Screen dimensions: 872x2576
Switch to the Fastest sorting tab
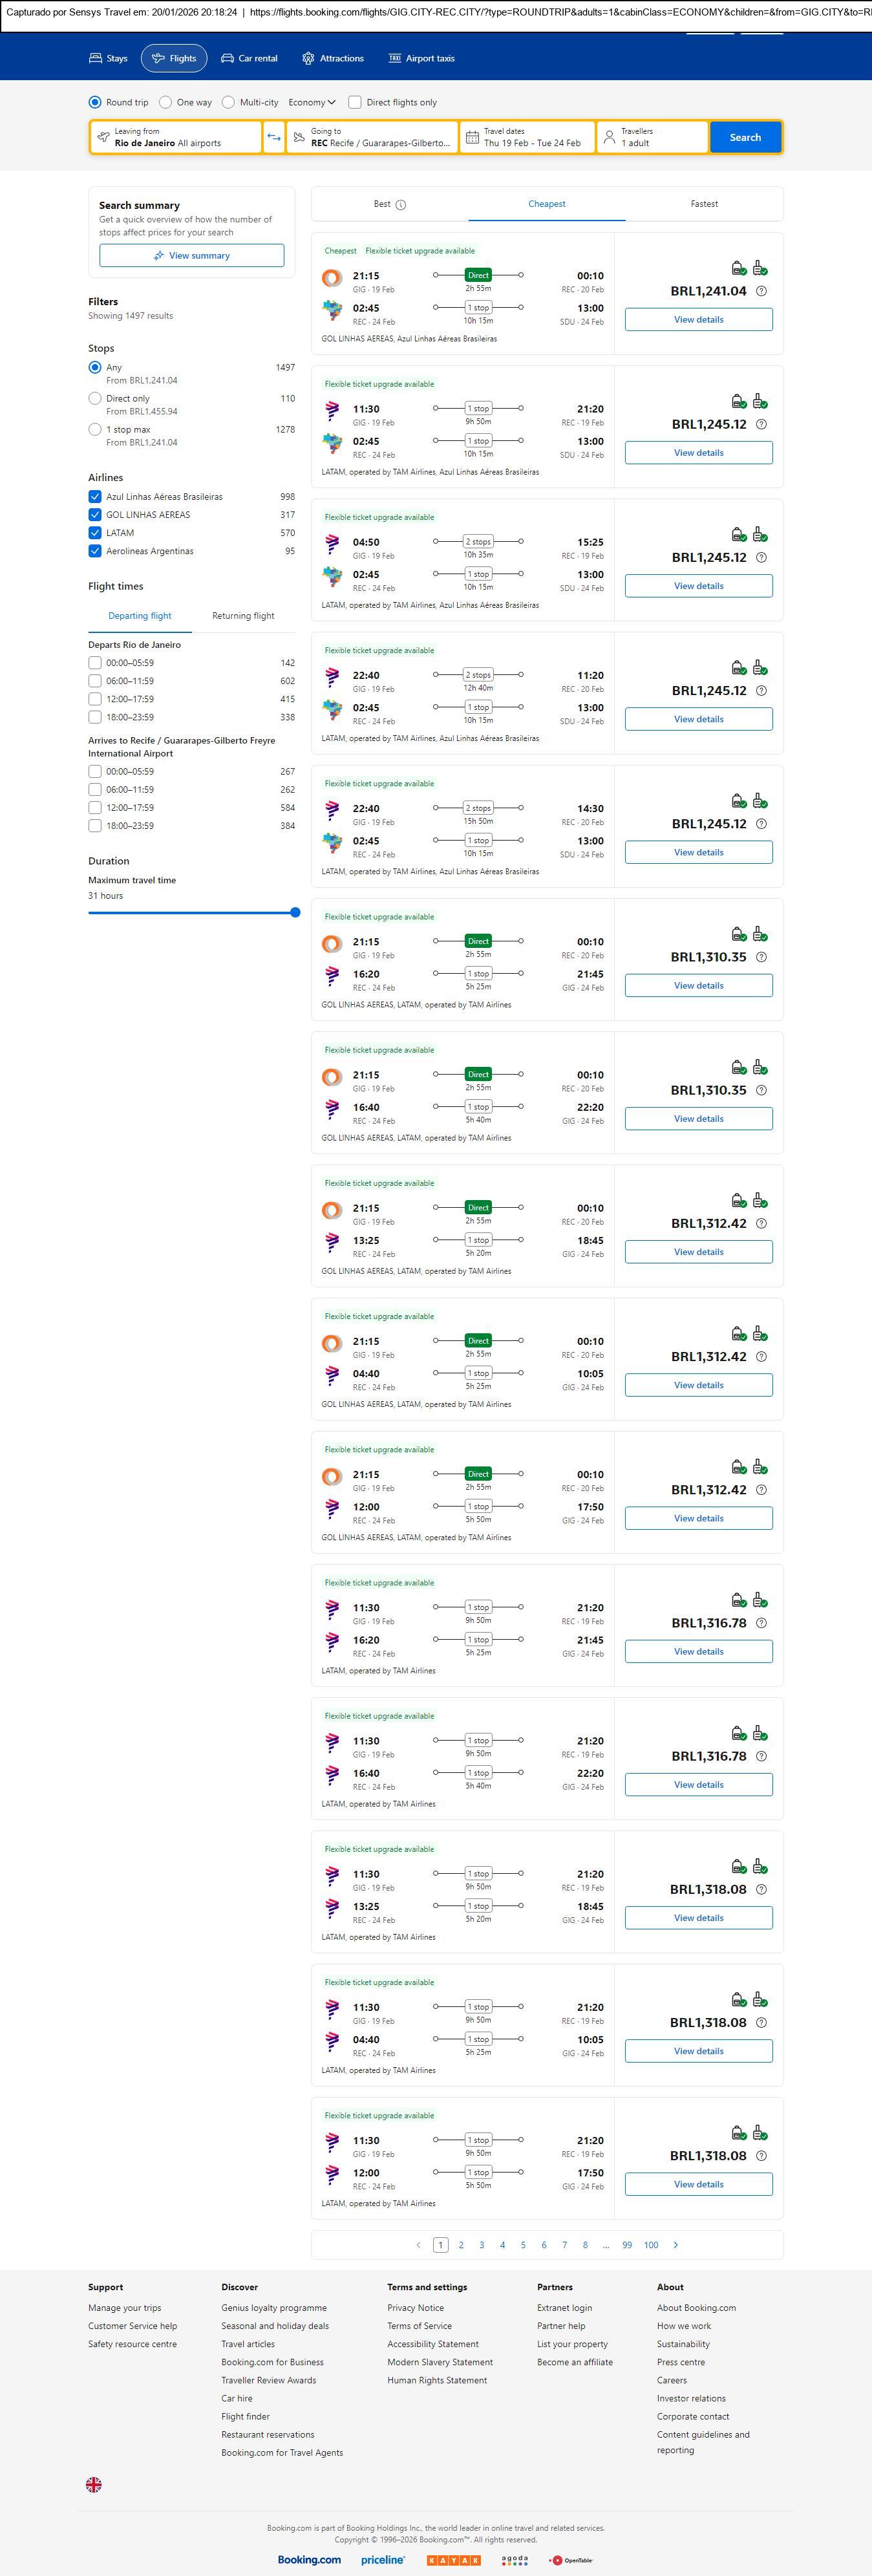pos(704,204)
